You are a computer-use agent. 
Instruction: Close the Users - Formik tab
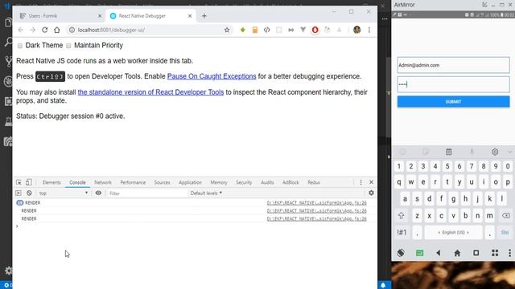(x=100, y=16)
